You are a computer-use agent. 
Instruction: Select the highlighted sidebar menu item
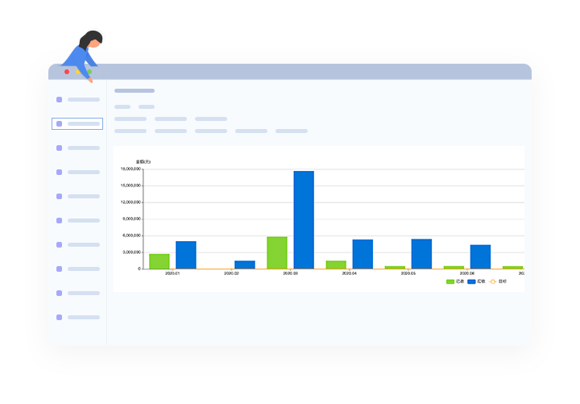pos(77,123)
